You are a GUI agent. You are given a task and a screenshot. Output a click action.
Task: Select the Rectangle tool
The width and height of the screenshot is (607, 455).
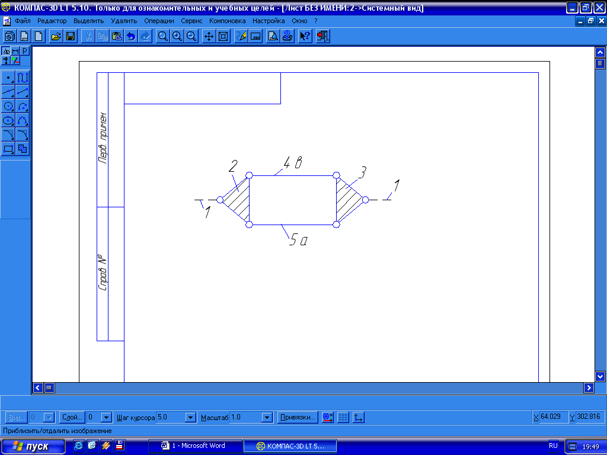[8, 149]
